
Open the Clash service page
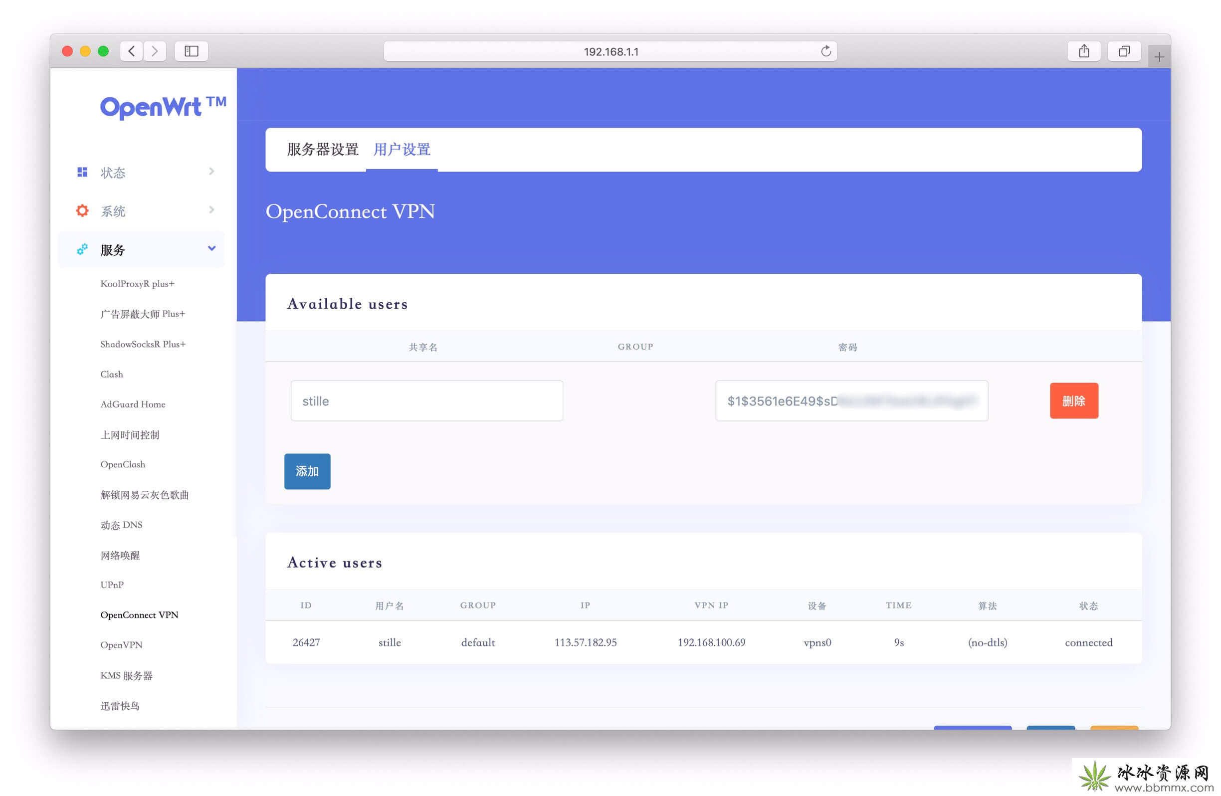coord(112,375)
